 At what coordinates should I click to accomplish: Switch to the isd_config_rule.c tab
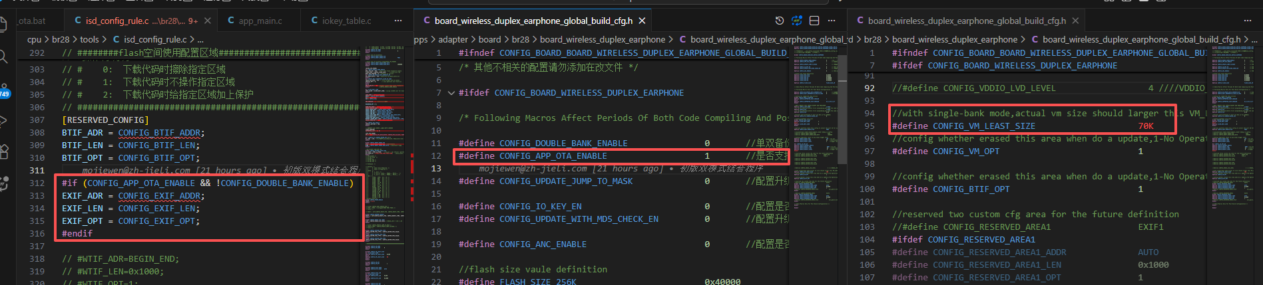[x=141, y=21]
